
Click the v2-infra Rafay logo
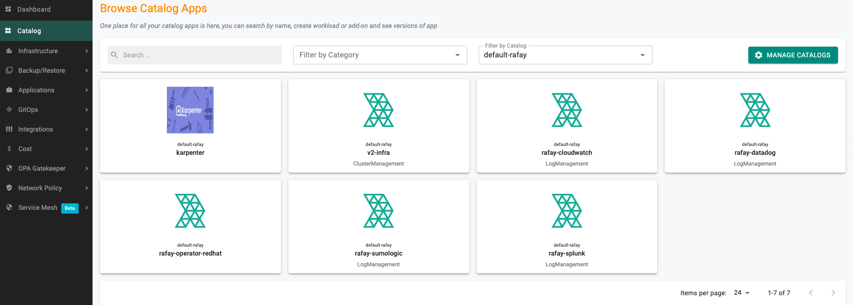point(379,110)
